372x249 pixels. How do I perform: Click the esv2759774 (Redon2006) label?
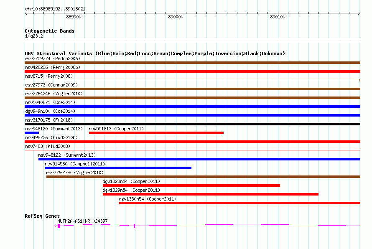click(53, 58)
